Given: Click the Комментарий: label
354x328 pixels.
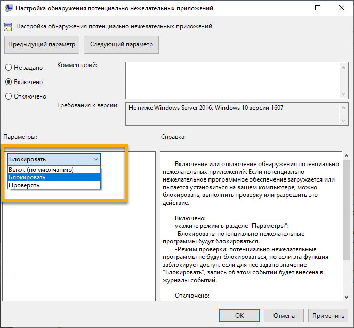Looking at the screenshot, I should click(77, 65).
